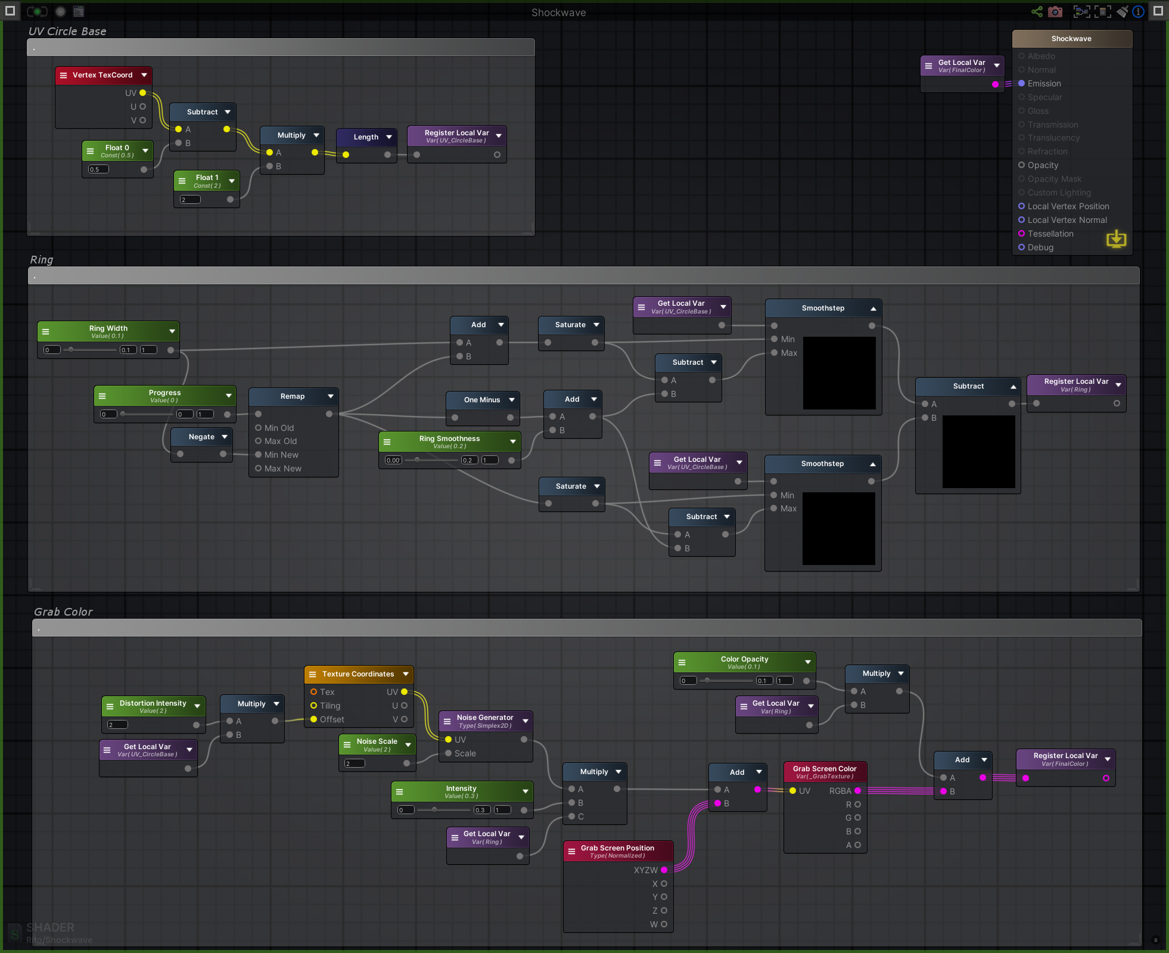Select the focus-on-selection frame icon
This screenshot has height=953, width=1169.
[x=1082, y=11]
